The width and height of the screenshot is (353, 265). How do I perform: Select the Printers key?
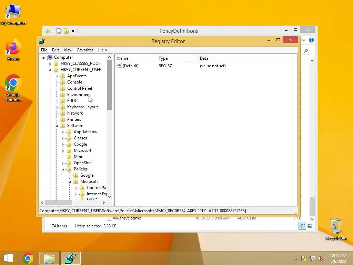coord(74,119)
